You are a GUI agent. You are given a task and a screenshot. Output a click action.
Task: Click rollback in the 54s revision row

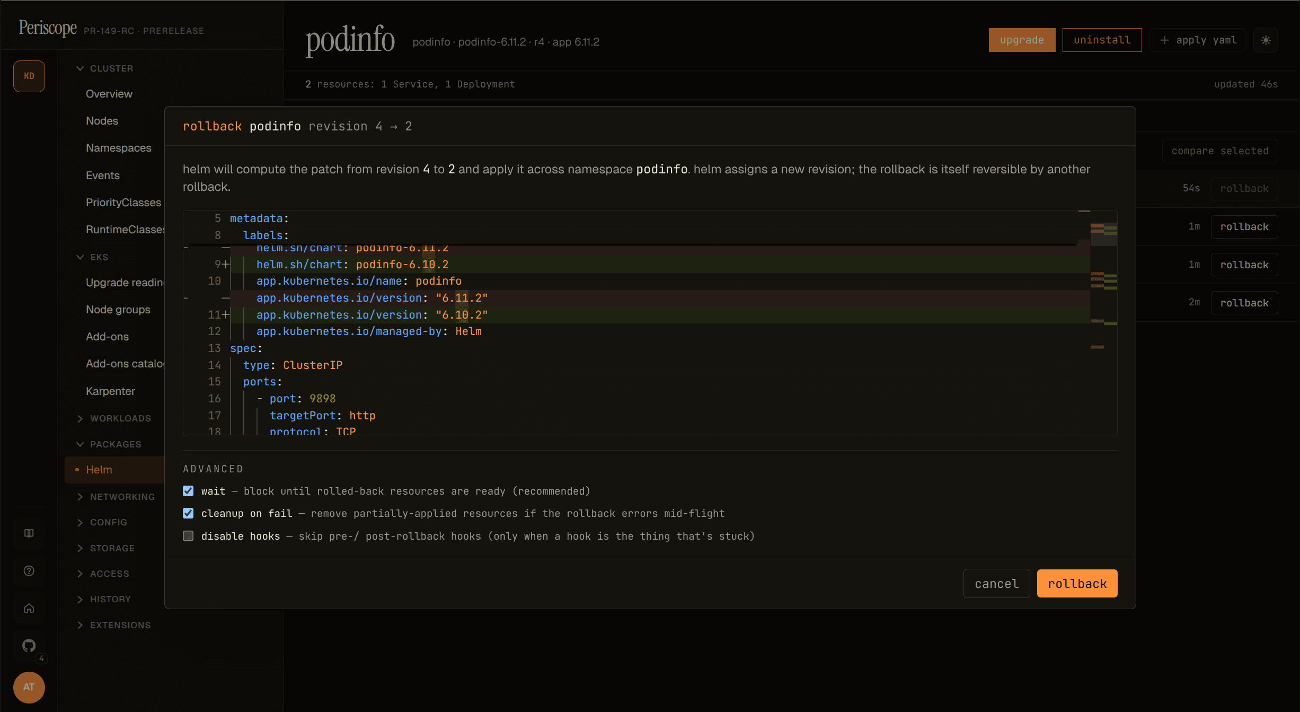click(x=1244, y=189)
